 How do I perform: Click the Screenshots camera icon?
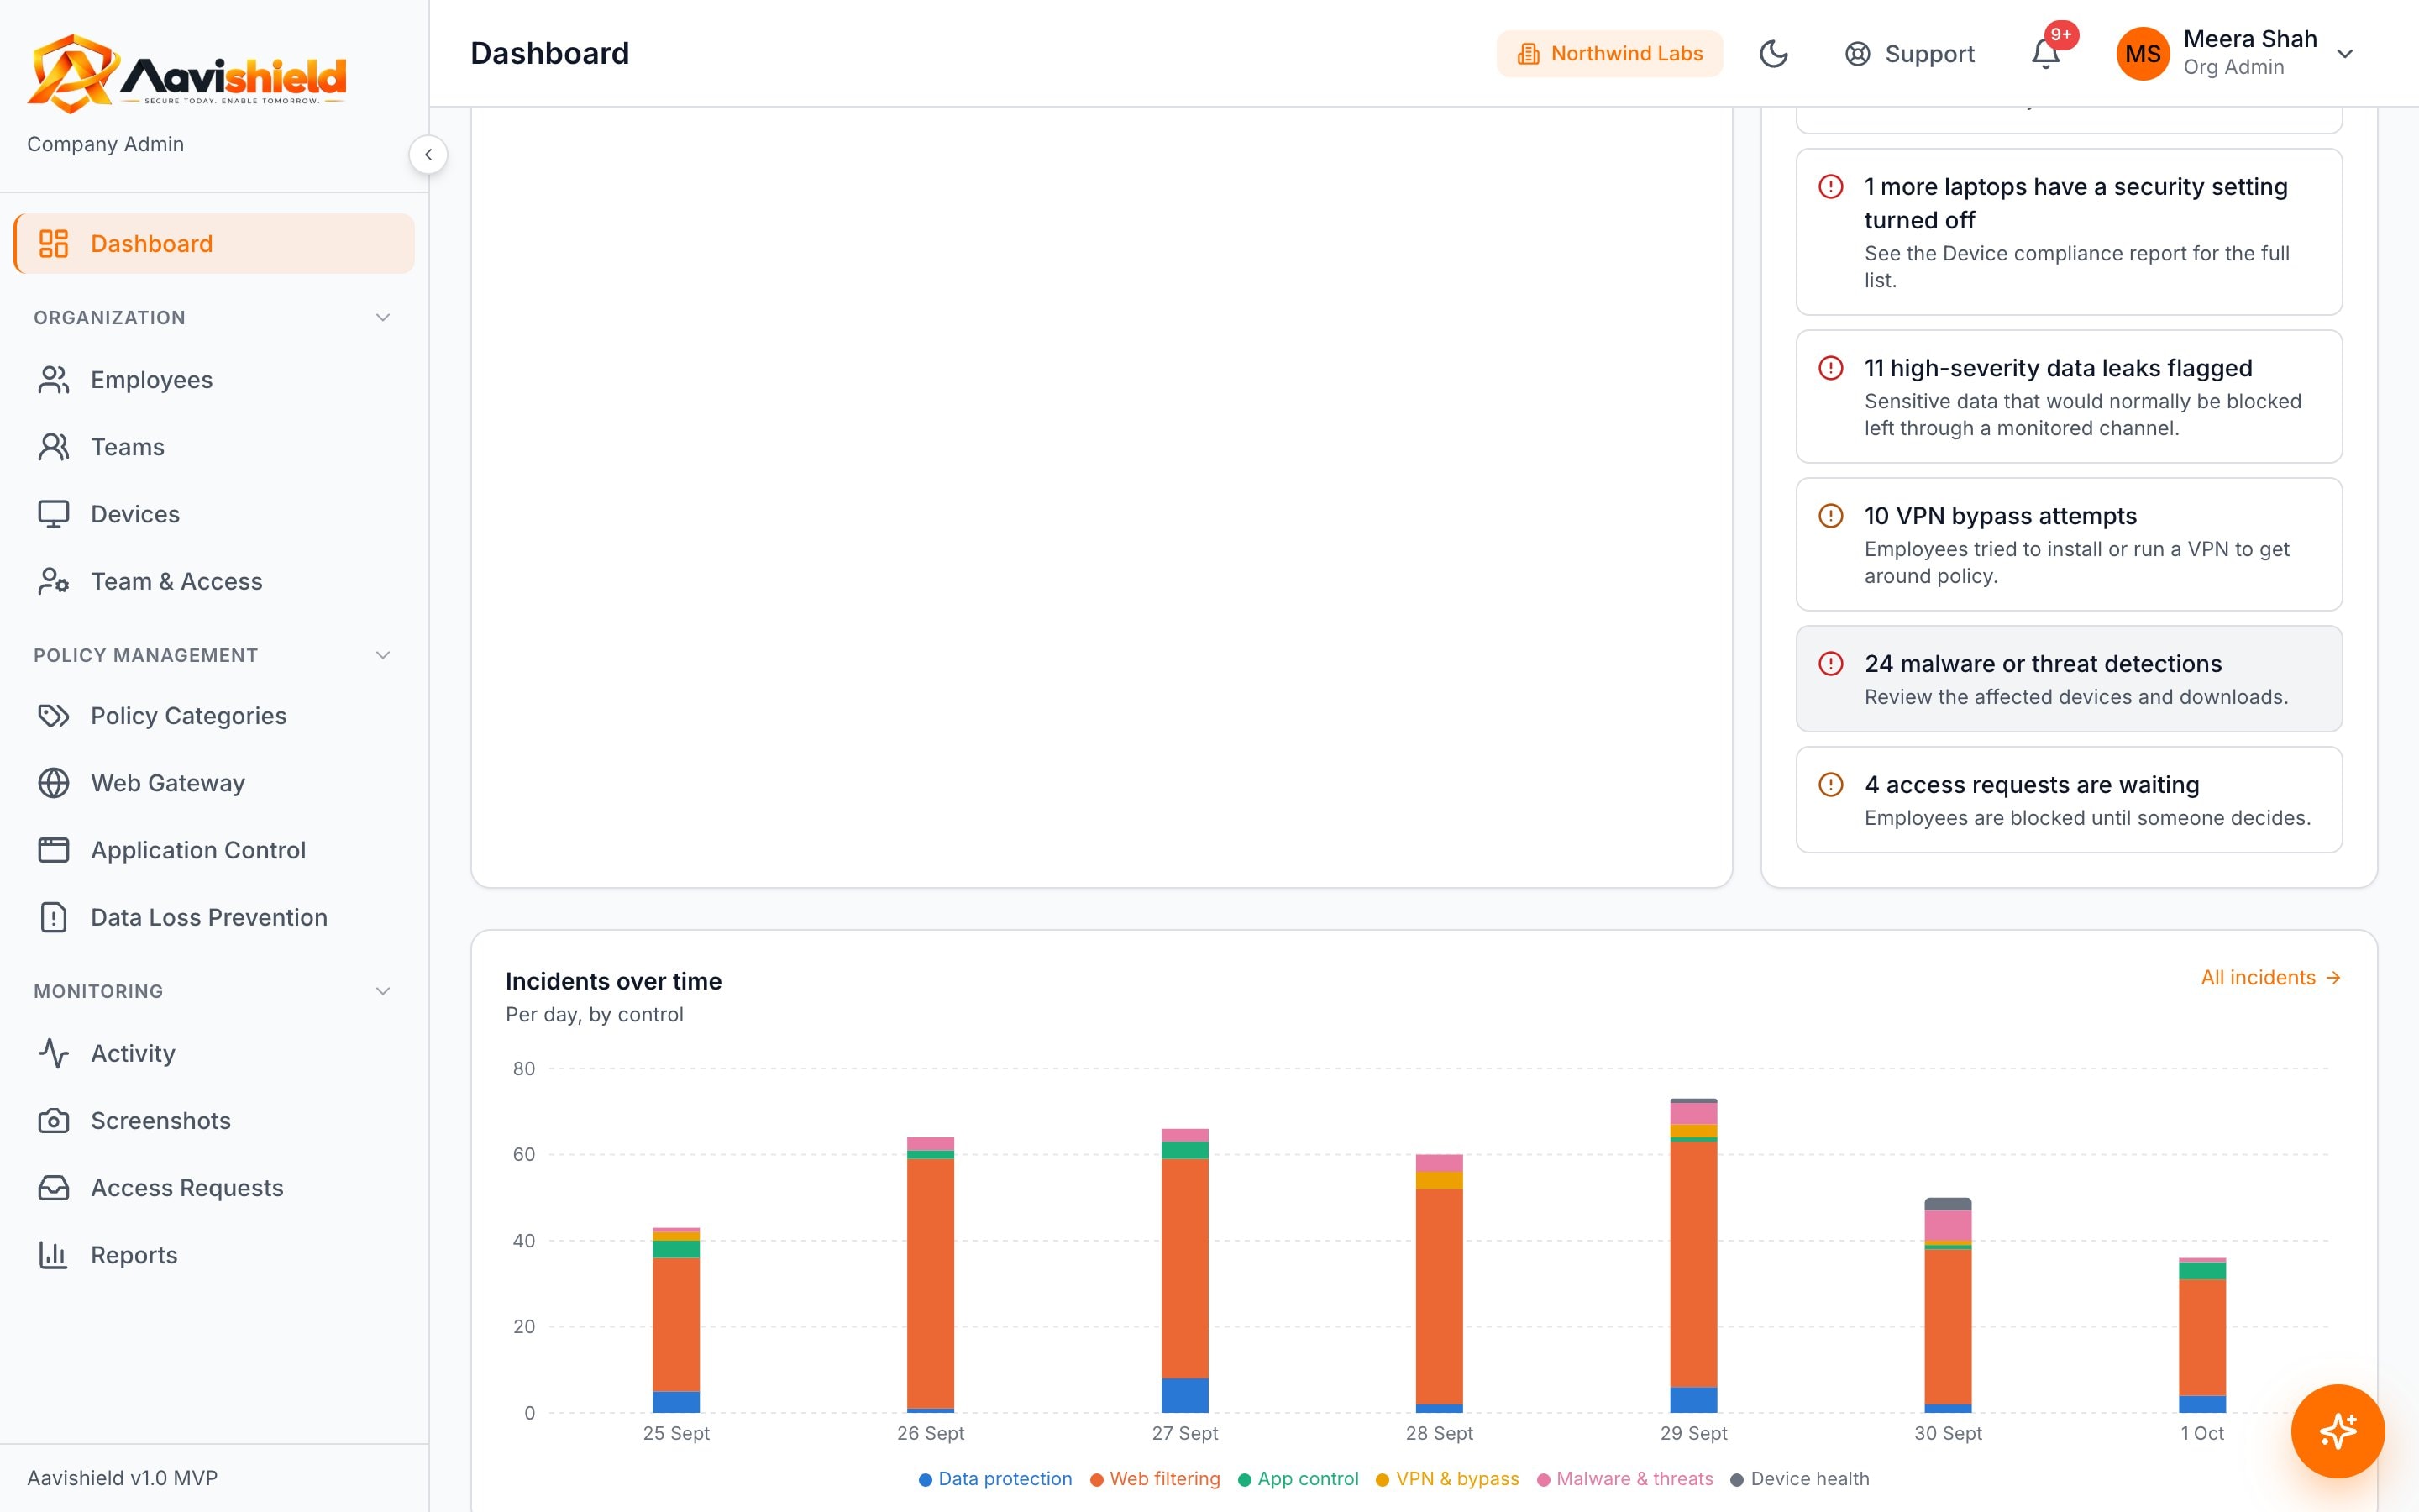(x=53, y=1120)
